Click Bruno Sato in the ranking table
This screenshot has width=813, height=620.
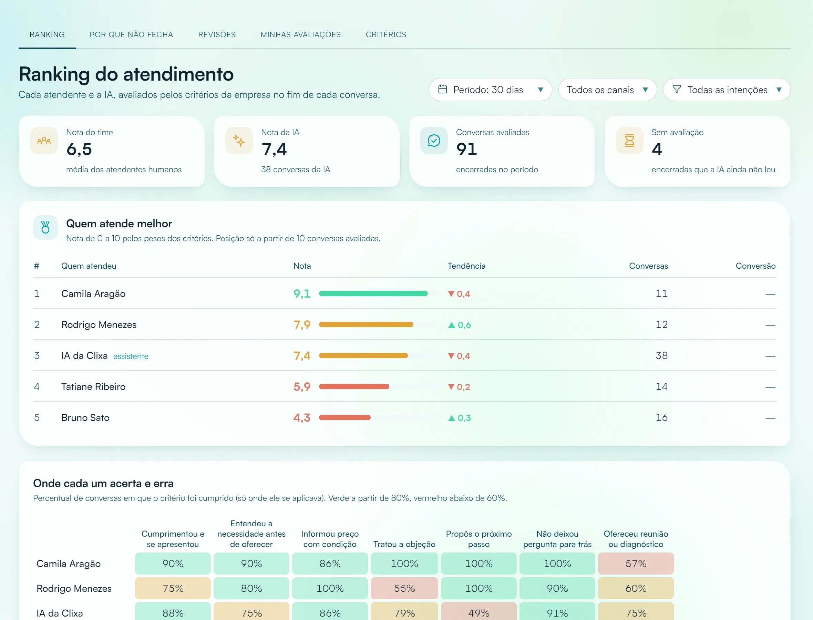point(85,418)
